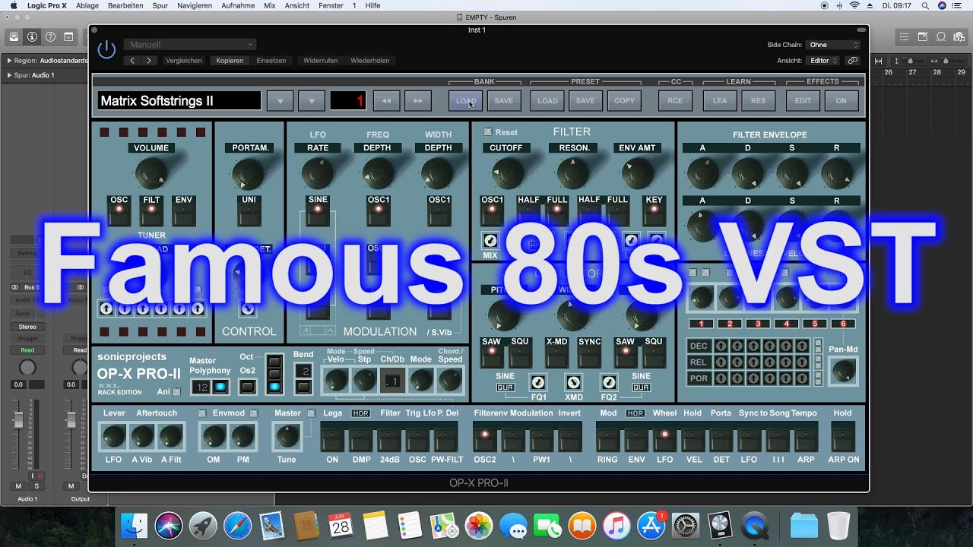Open System Preferences gear in Dock

point(685,526)
